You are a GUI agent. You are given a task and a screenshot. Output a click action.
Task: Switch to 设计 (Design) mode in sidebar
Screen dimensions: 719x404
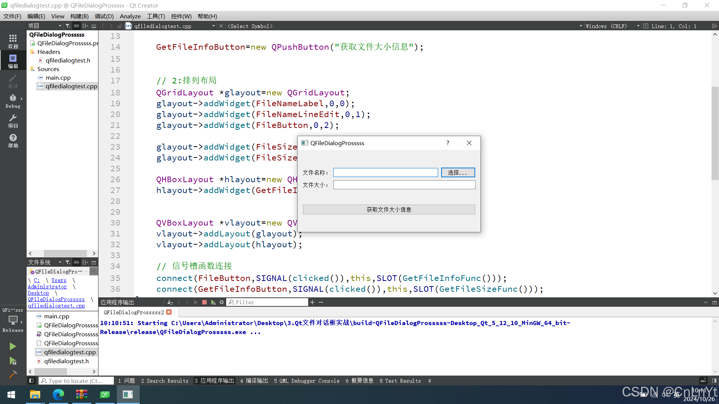[x=13, y=80]
